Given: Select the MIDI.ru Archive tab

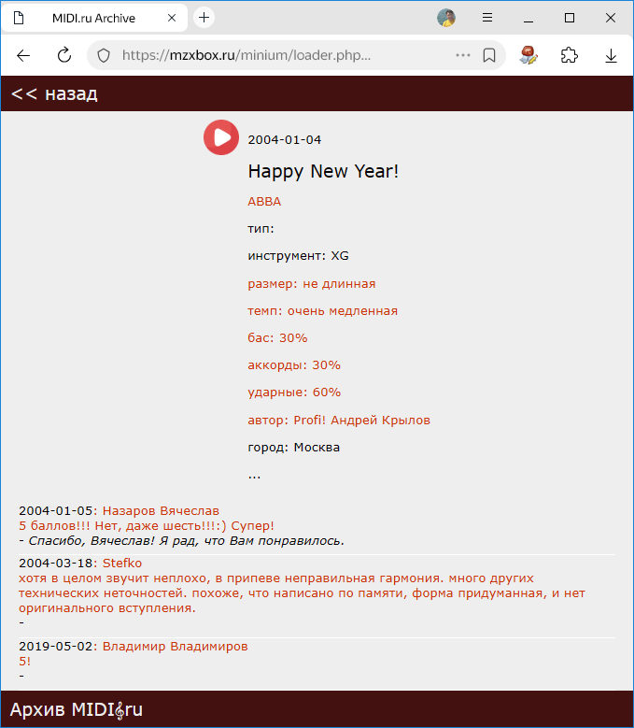Looking at the screenshot, I should pyautogui.click(x=94, y=18).
